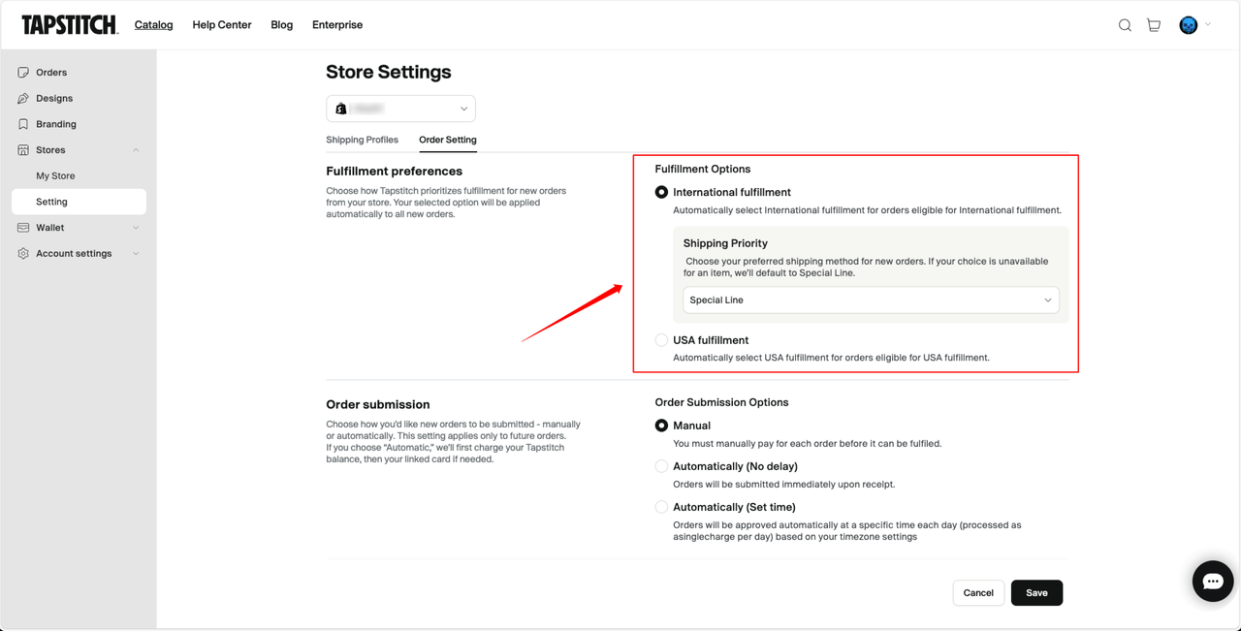The height and width of the screenshot is (631, 1241).
Task: Click the Tapstitch logo
Action: [70, 25]
